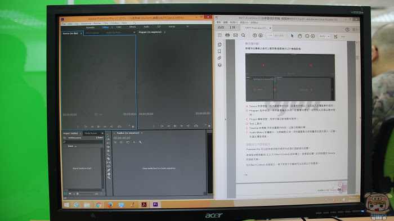Open the Acrobat zoom percentage dropdown

click(324, 37)
